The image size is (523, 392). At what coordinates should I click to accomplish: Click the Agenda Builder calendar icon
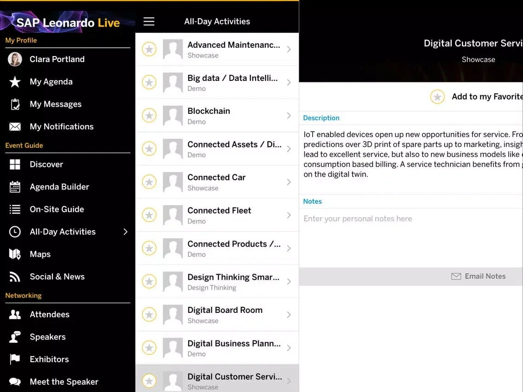click(15, 187)
